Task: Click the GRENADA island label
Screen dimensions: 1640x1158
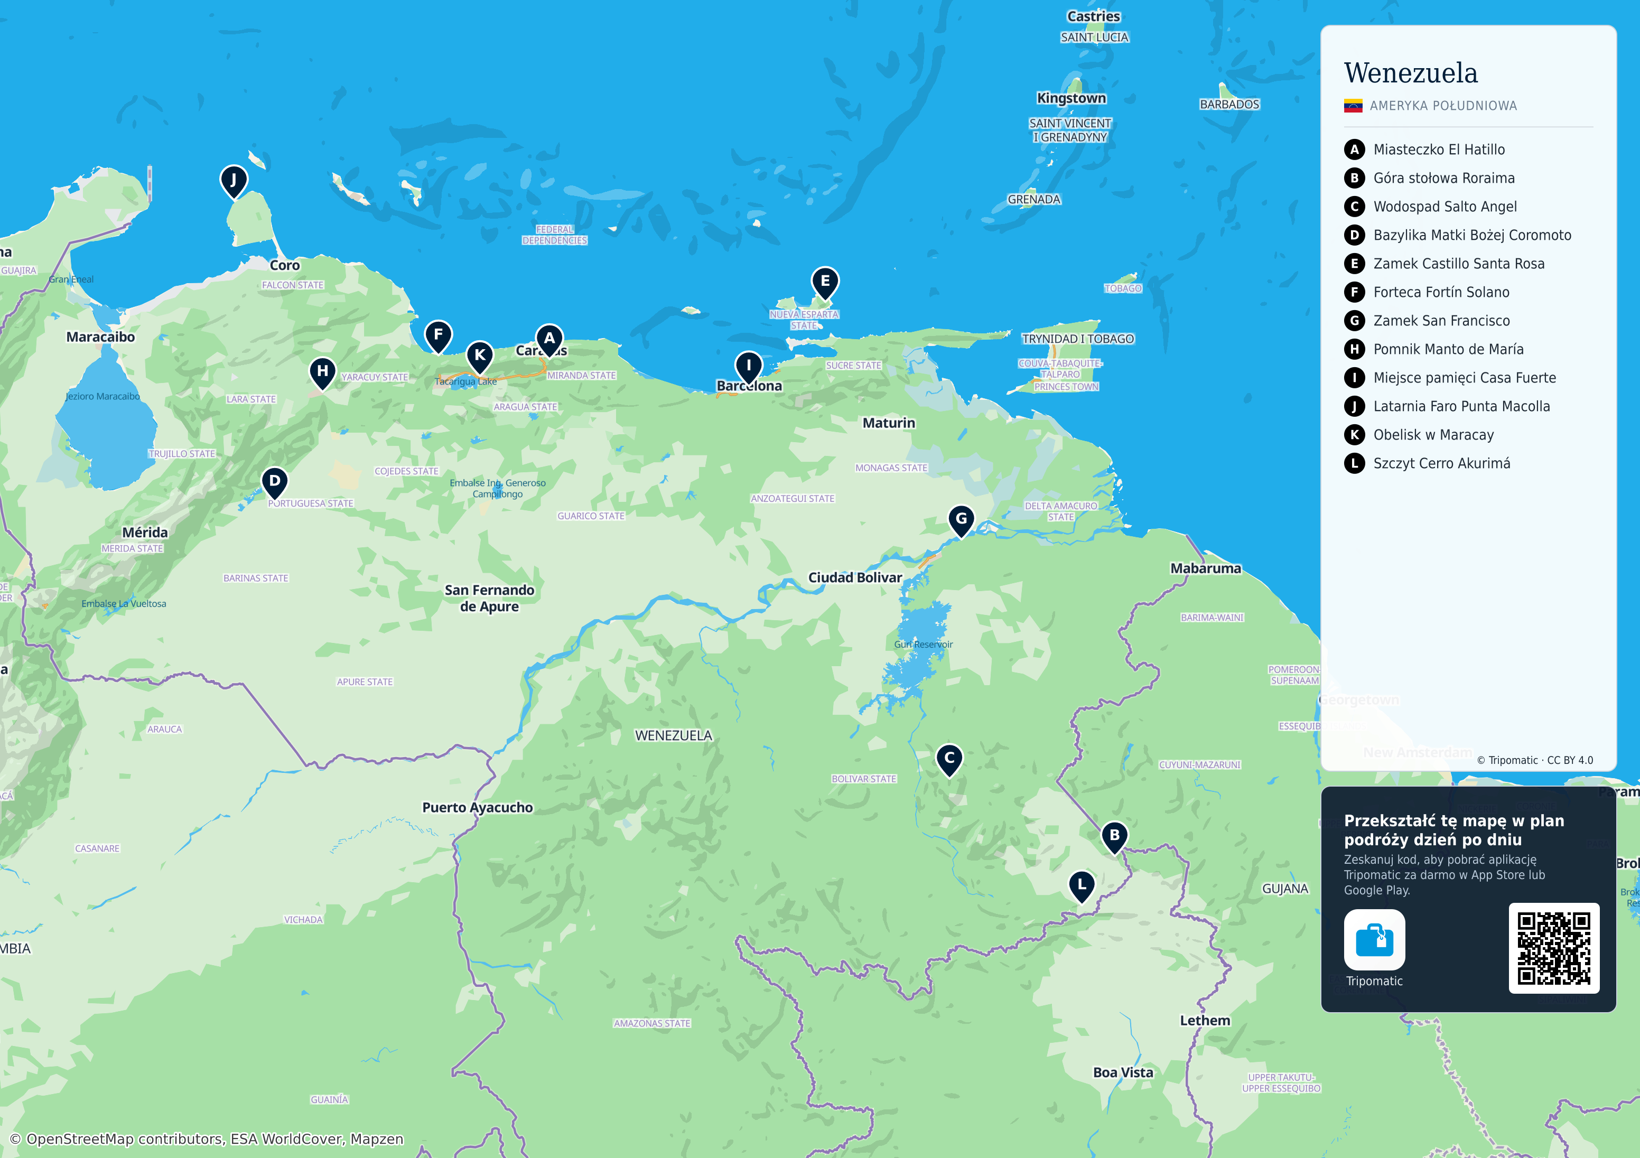Action: (1033, 199)
